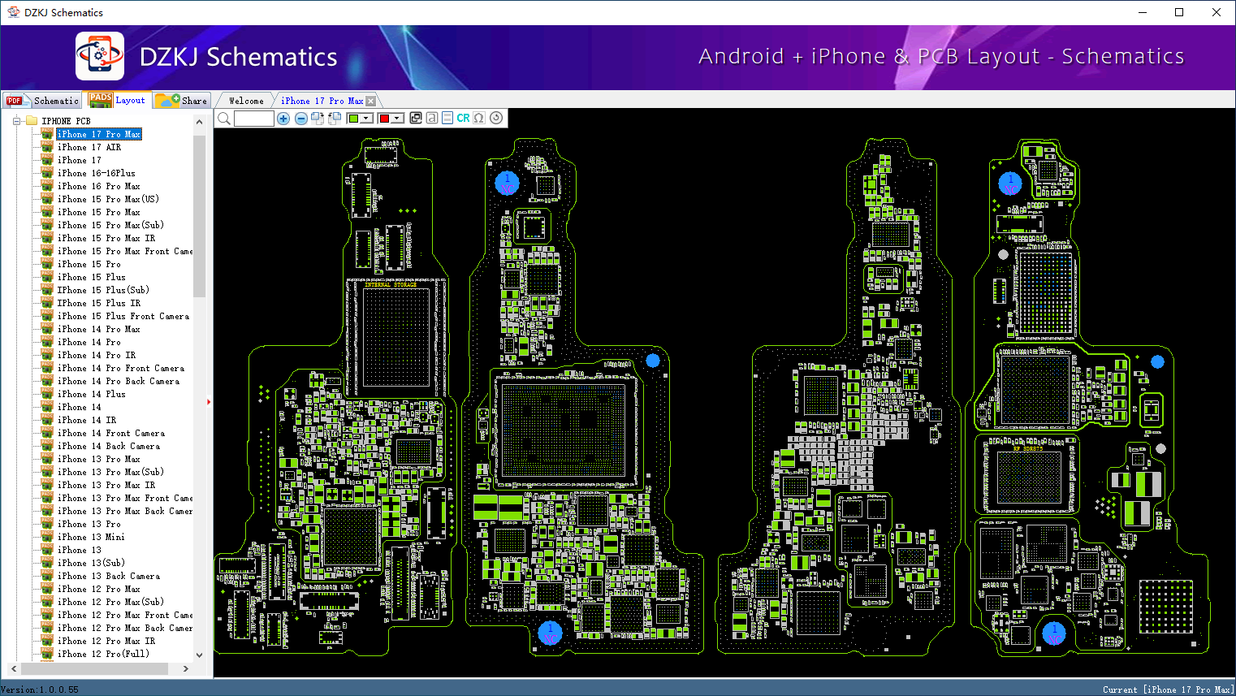The image size is (1236, 696).
Task: Open iPhone 16-16Plus layout
Action: pyautogui.click(x=97, y=173)
